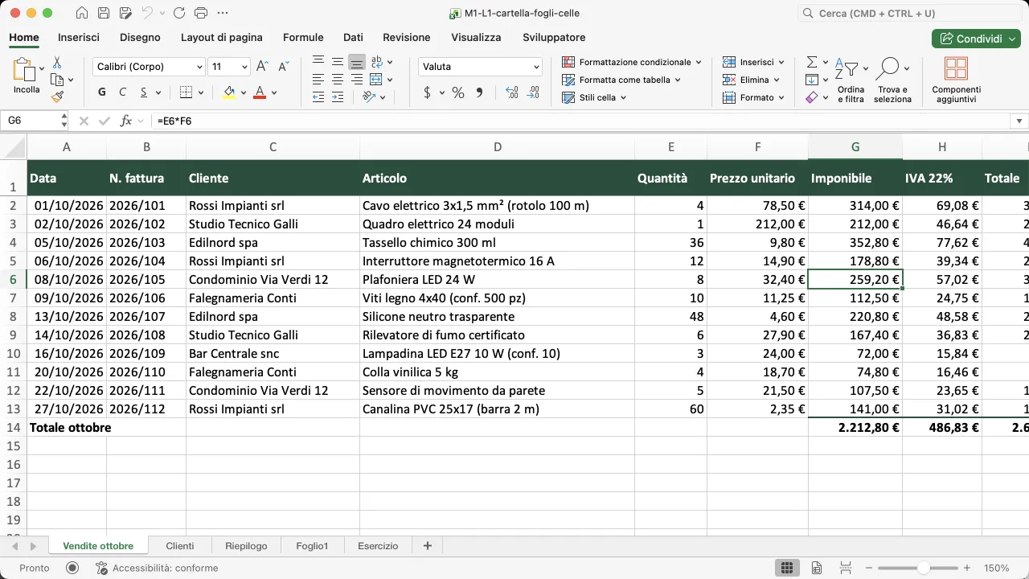1029x579 pixels.
Task: Toggle bold formatting G button
Action: click(x=102, y=92)
